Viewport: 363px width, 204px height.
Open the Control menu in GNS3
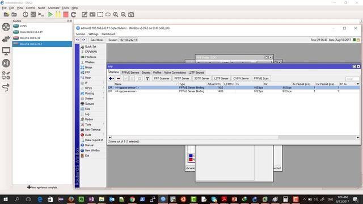pyautogui.click(x=30, y=8)
